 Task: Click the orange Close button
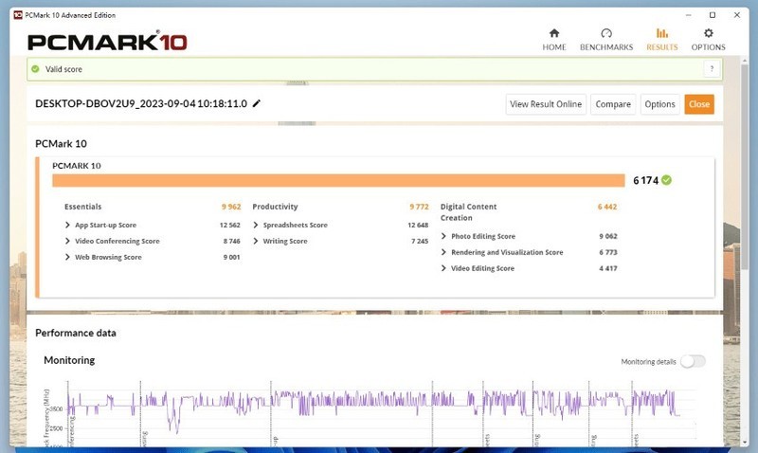click(x=699, y=104)
